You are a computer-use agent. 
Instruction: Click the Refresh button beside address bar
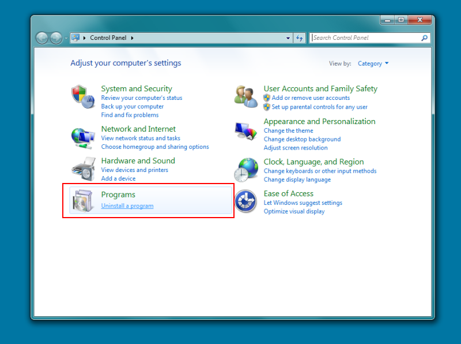(300, 38)
